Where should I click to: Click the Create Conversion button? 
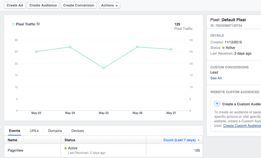pyautogui.click(x=79, y=5)
